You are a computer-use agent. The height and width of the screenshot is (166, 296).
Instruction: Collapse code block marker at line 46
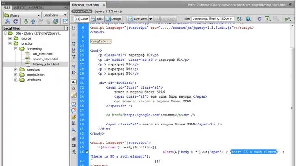pos(87,152)
